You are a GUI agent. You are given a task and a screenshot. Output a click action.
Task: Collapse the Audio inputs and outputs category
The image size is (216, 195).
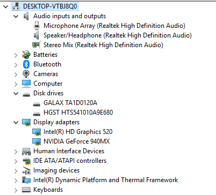16,17
